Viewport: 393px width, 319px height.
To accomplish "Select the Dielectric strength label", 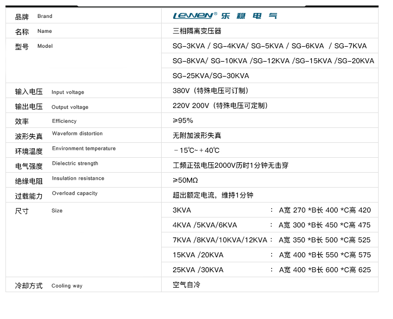I will [75, 163].
